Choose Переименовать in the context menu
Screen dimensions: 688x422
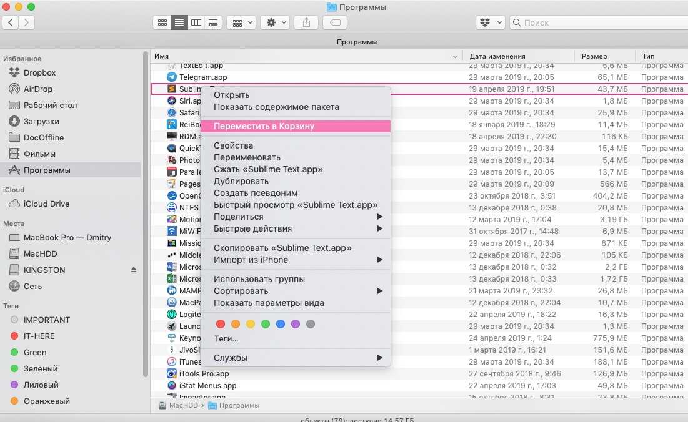click(296, 157)
